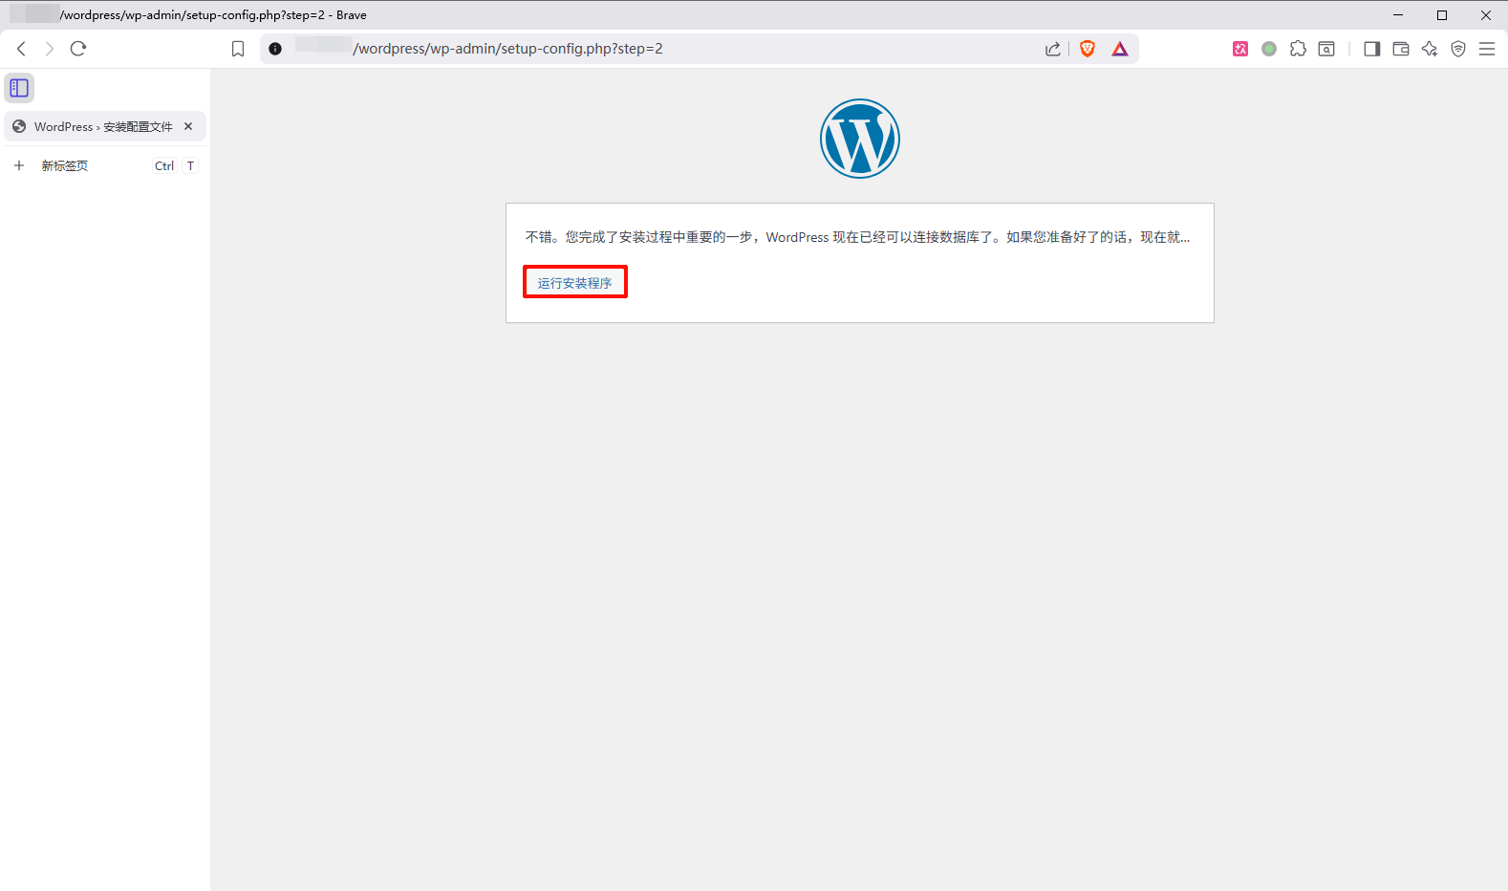Open Brave Rewards triangle icon

(x=1120, y=49)
